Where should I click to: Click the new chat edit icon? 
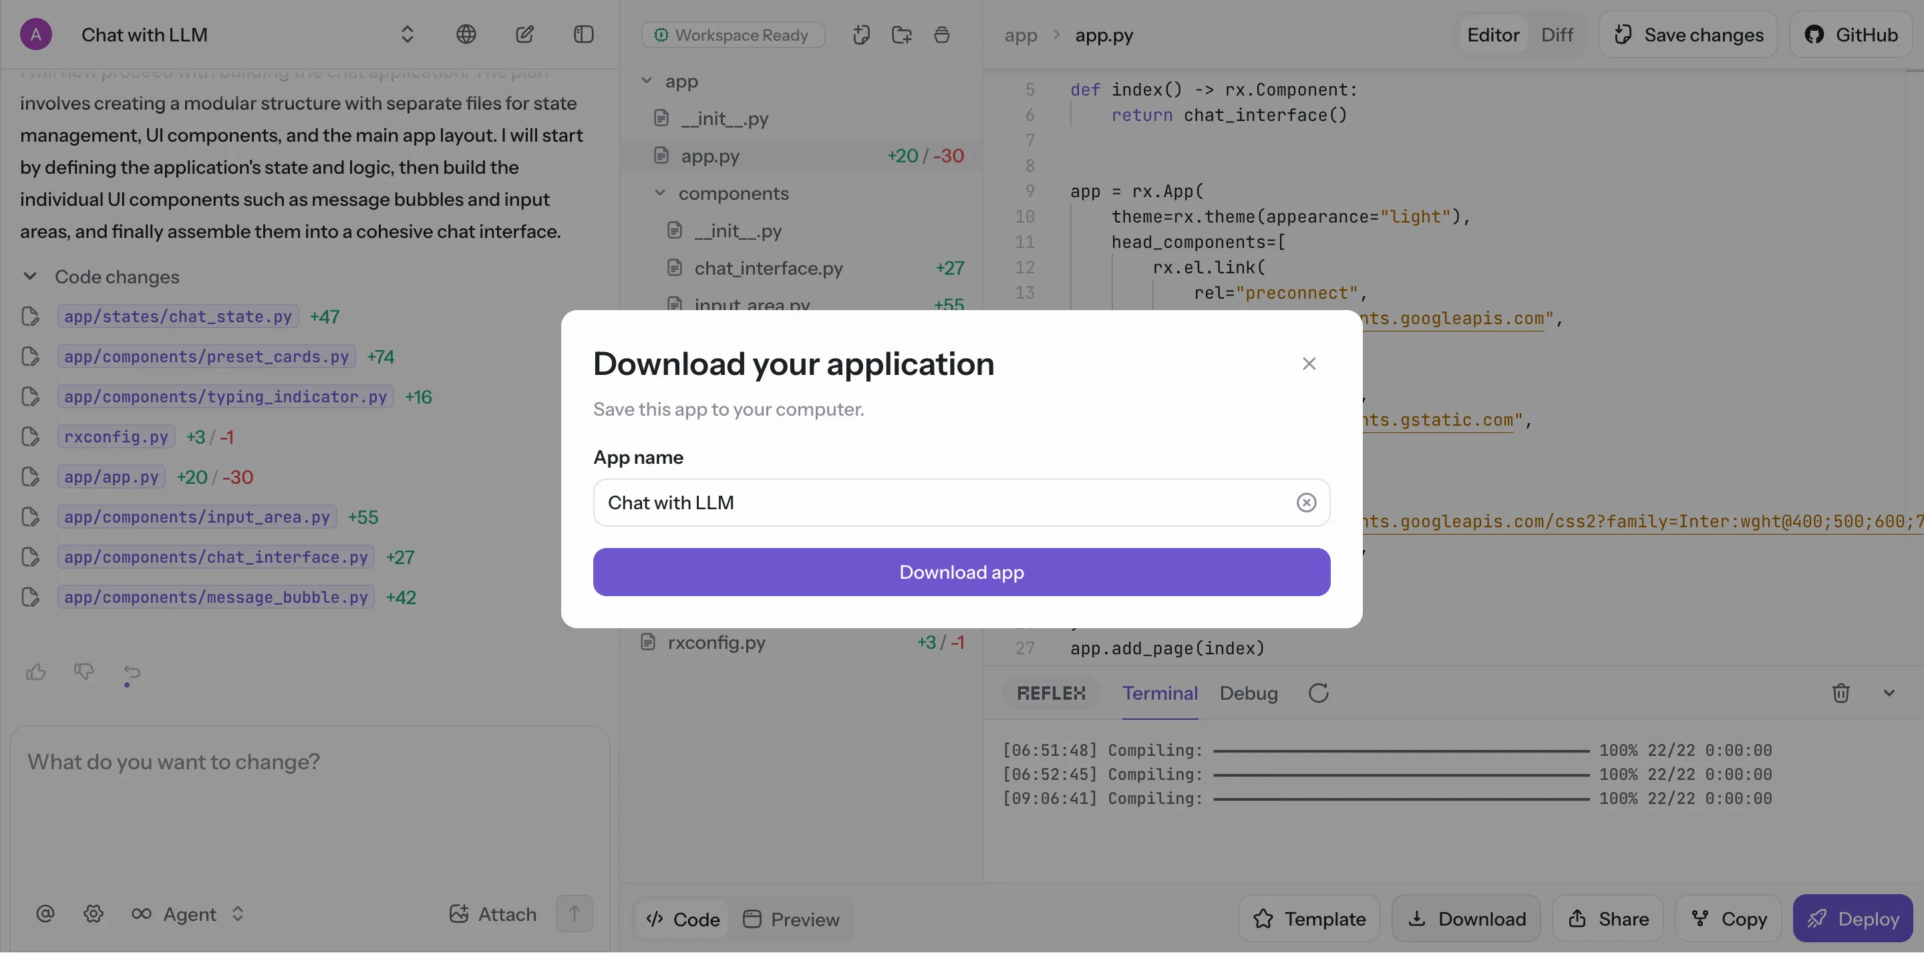[524, 34]
